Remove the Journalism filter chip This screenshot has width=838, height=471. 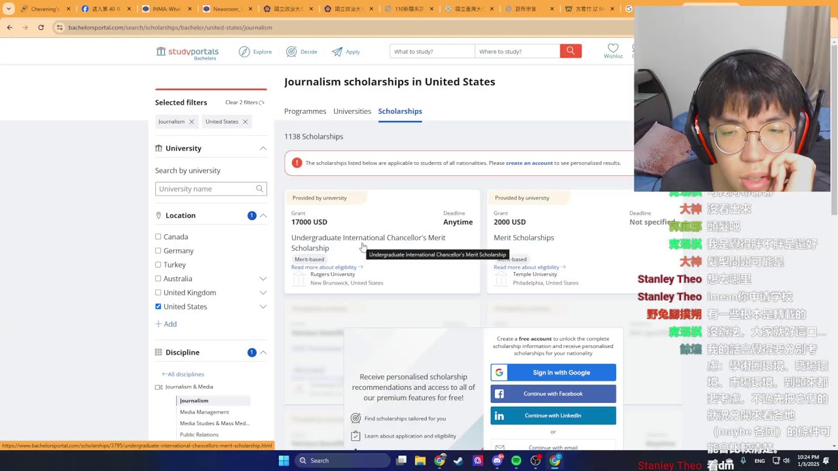click(x=191, y=122)
